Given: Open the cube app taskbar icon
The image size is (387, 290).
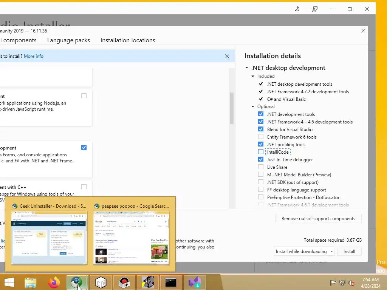Looking at the screenshot, I should point(101,282).
